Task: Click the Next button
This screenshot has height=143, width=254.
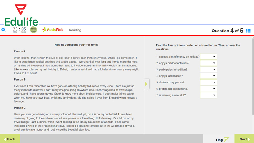Action: tap(244, 139)
